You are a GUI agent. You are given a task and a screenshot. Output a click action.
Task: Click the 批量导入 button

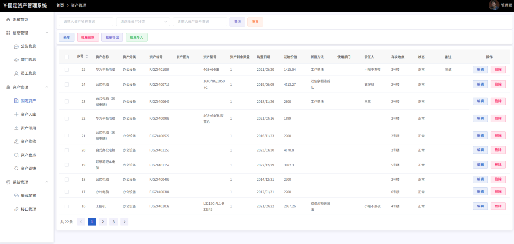point(137,37)
